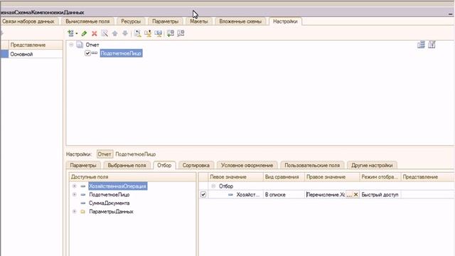455x256 pixels.
Task: Expand ПодотчетноеЛицо in available fields
Action: [x=74, y=194]
